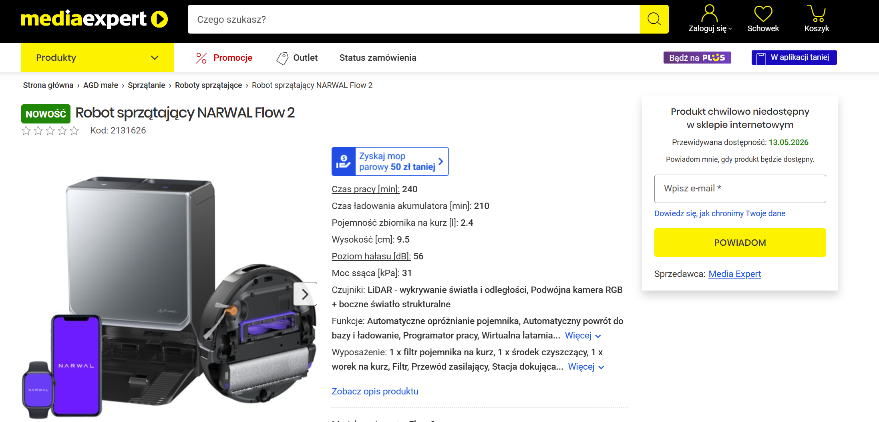The height and width of the screenshot is (422, 879).
Task: Expand the Zaloguj się dropdown chevron
Action: (730, 29)
